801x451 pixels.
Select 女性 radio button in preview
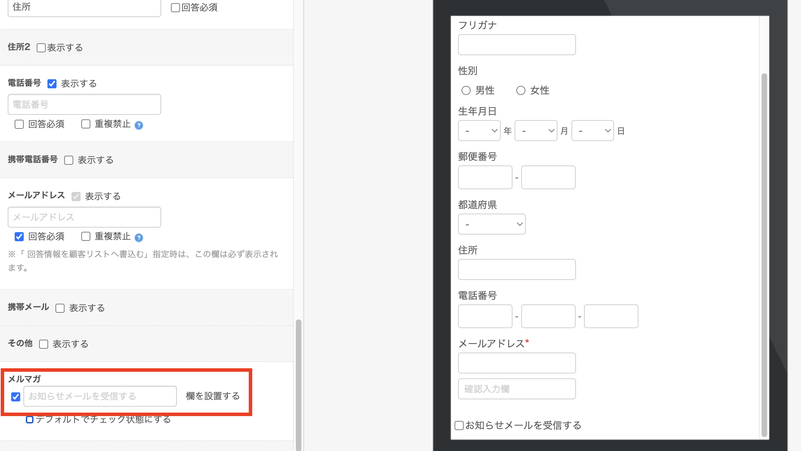[x=521, y=91]
